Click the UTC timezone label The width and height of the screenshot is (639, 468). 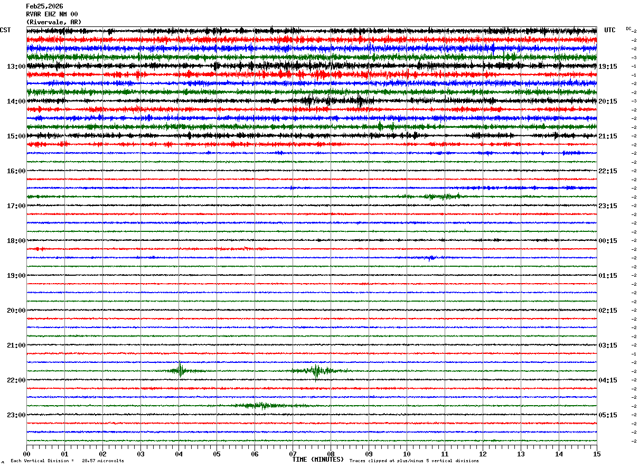[x=610, y=30]
